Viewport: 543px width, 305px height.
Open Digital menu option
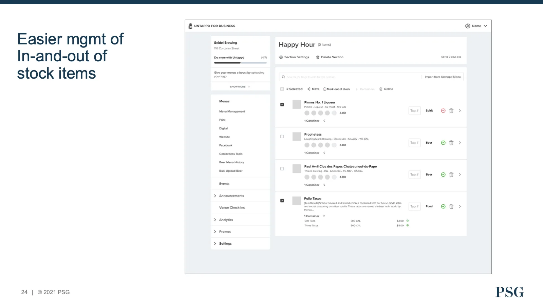tap(223, 128)
